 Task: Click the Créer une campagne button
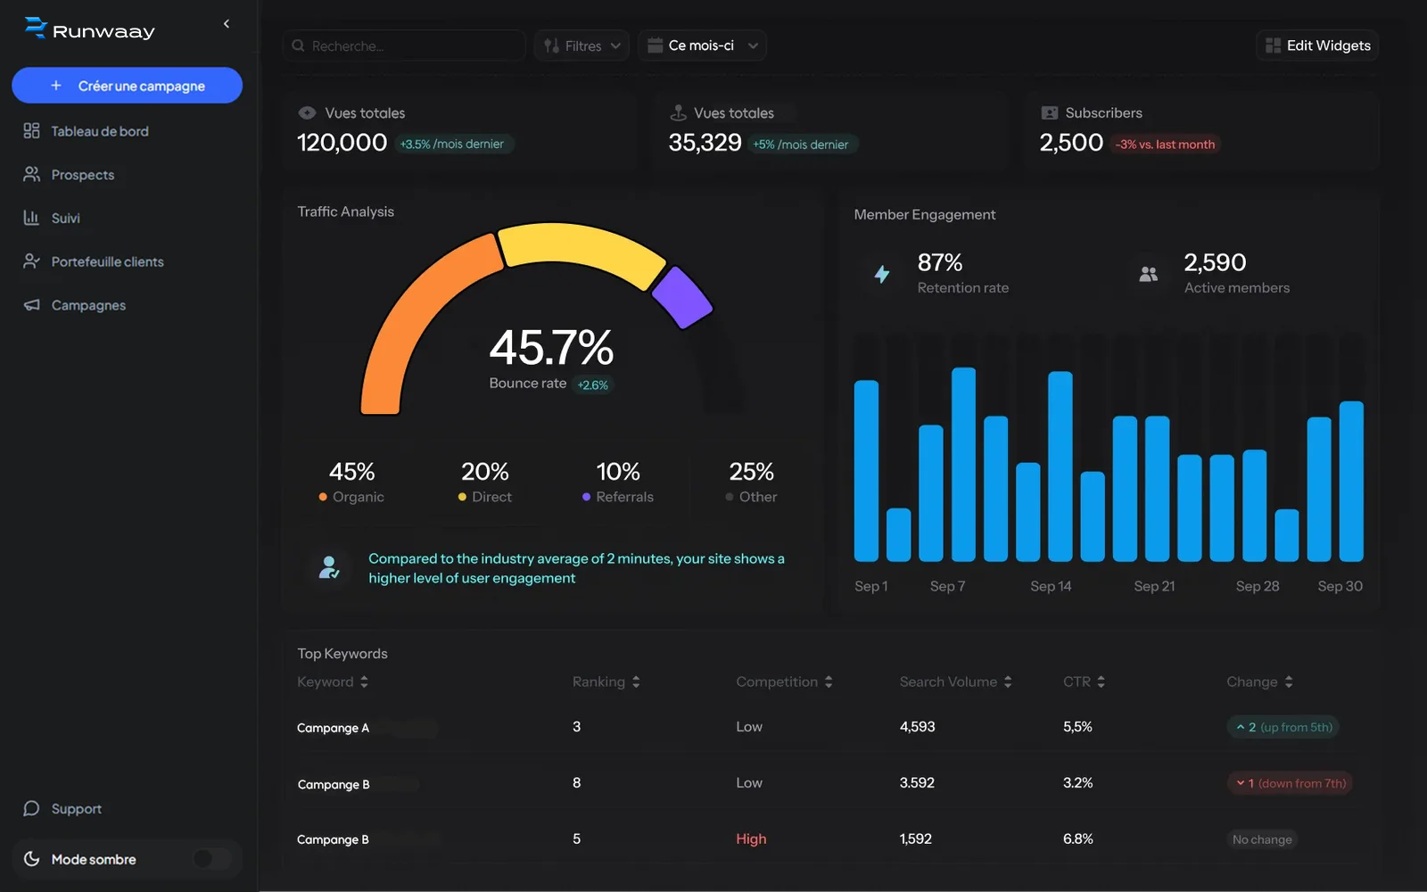[127, 86]
